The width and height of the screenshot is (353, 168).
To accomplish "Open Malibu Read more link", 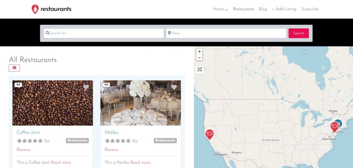I will pos(141,162).
